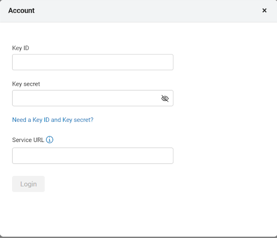Image resolution: width=277 pixels, height=238 pixels.
Task: Click the Key secret label
Action: point(26,84)
